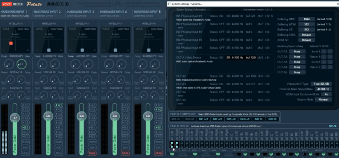Activate insert for in2 Left channel
The height and width of the screenshot is (159, 340).
pos(182,145)
